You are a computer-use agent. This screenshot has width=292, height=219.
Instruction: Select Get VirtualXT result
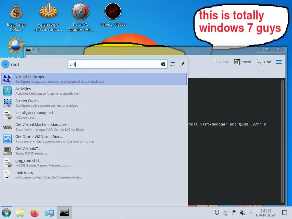(x=94, y=151)
